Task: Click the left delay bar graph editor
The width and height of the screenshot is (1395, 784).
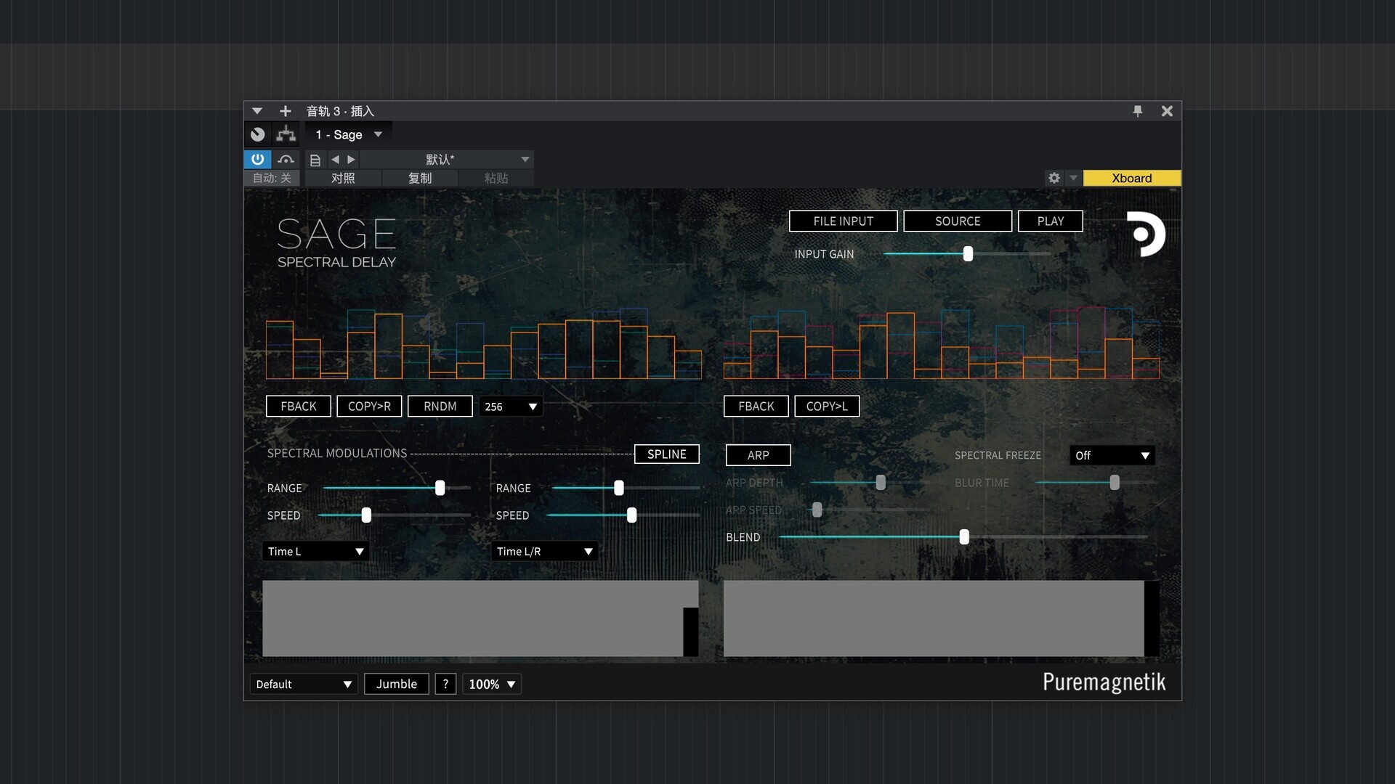Action: click(x=484, y=343)
